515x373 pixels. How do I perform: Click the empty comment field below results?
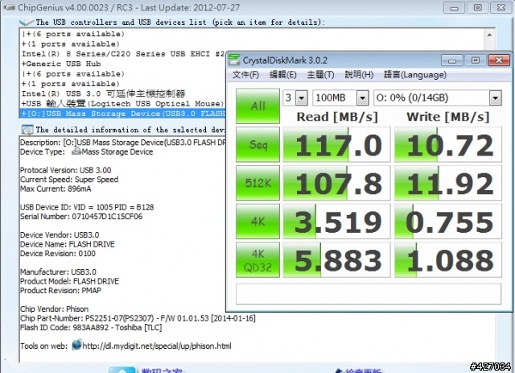click(369, 294)
